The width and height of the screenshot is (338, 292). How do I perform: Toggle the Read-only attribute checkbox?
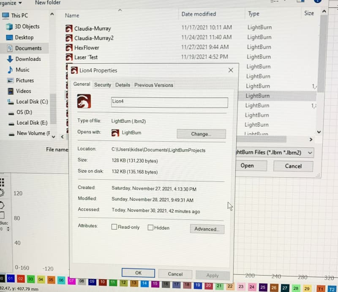[x=114, y=227]
